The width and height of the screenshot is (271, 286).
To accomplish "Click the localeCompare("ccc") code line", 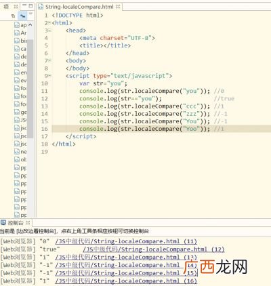I will click(144, 106).
